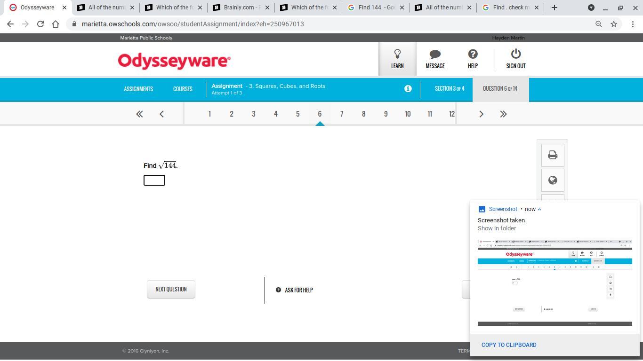Open the COURSES menu
The height and width of the screenshot is (361, 643).
tap(183, 89)
